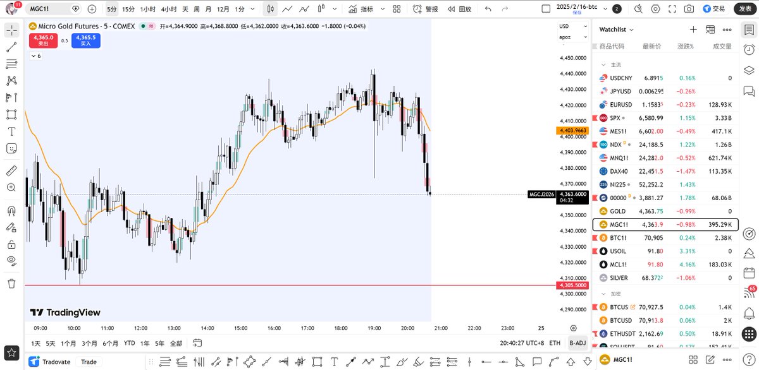The image size is (759, 370).
Task: Expand the collapsed indicators legend (6)
Action: 35,56
